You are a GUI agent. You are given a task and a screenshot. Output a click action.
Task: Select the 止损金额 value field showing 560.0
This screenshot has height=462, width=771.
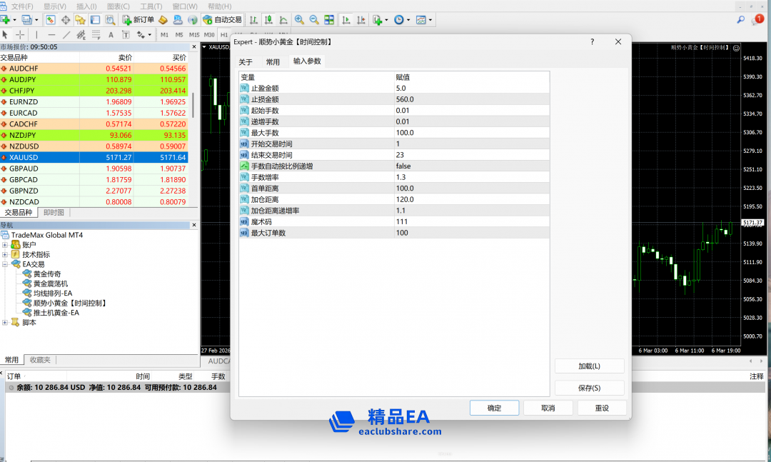pyautogui.click(x=471, y=99)
